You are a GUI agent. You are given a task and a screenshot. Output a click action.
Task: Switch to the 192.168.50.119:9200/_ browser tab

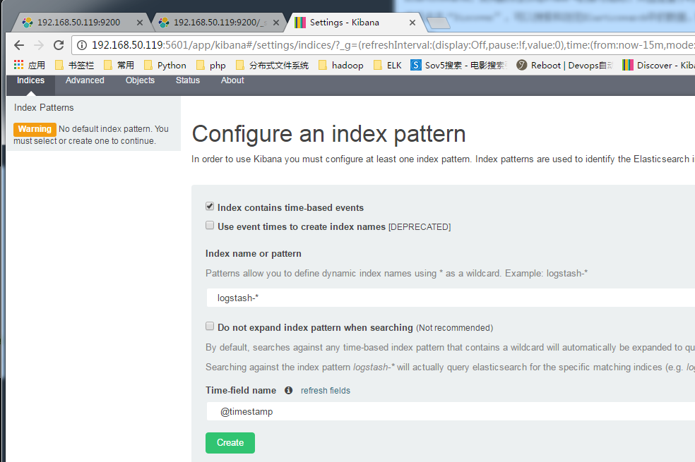click(220, 22)
